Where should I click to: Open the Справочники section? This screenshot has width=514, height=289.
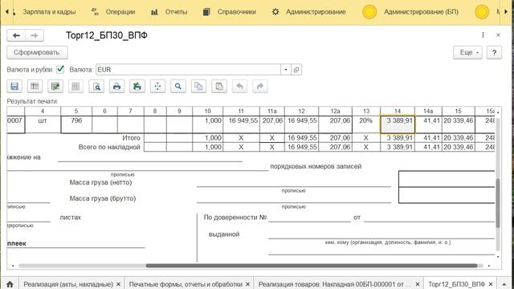[x=230, y=12]
